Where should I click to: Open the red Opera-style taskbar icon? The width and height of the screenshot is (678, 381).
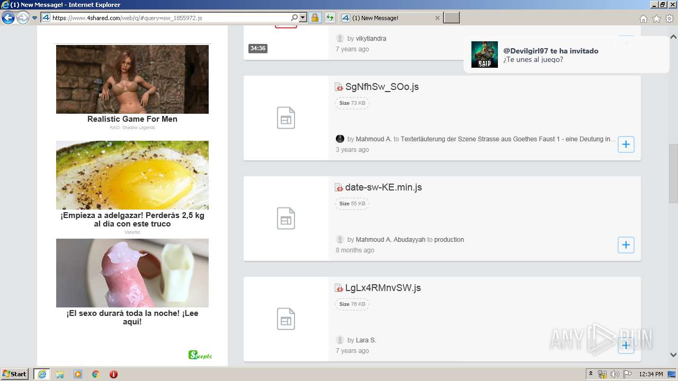point(113,374)
